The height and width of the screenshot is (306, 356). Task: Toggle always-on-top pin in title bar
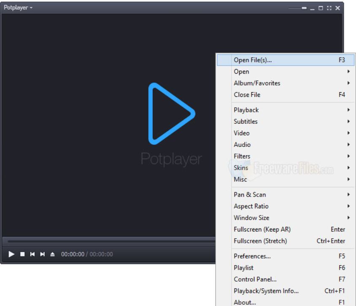(304, 8)
